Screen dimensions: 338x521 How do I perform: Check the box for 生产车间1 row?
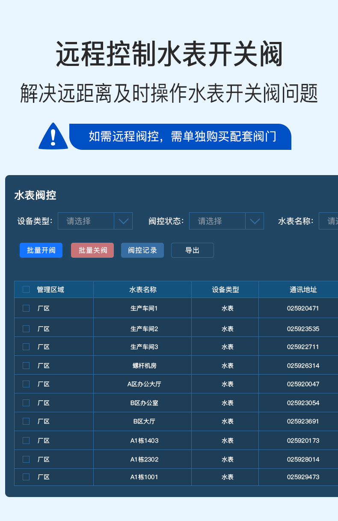[26, 308]
